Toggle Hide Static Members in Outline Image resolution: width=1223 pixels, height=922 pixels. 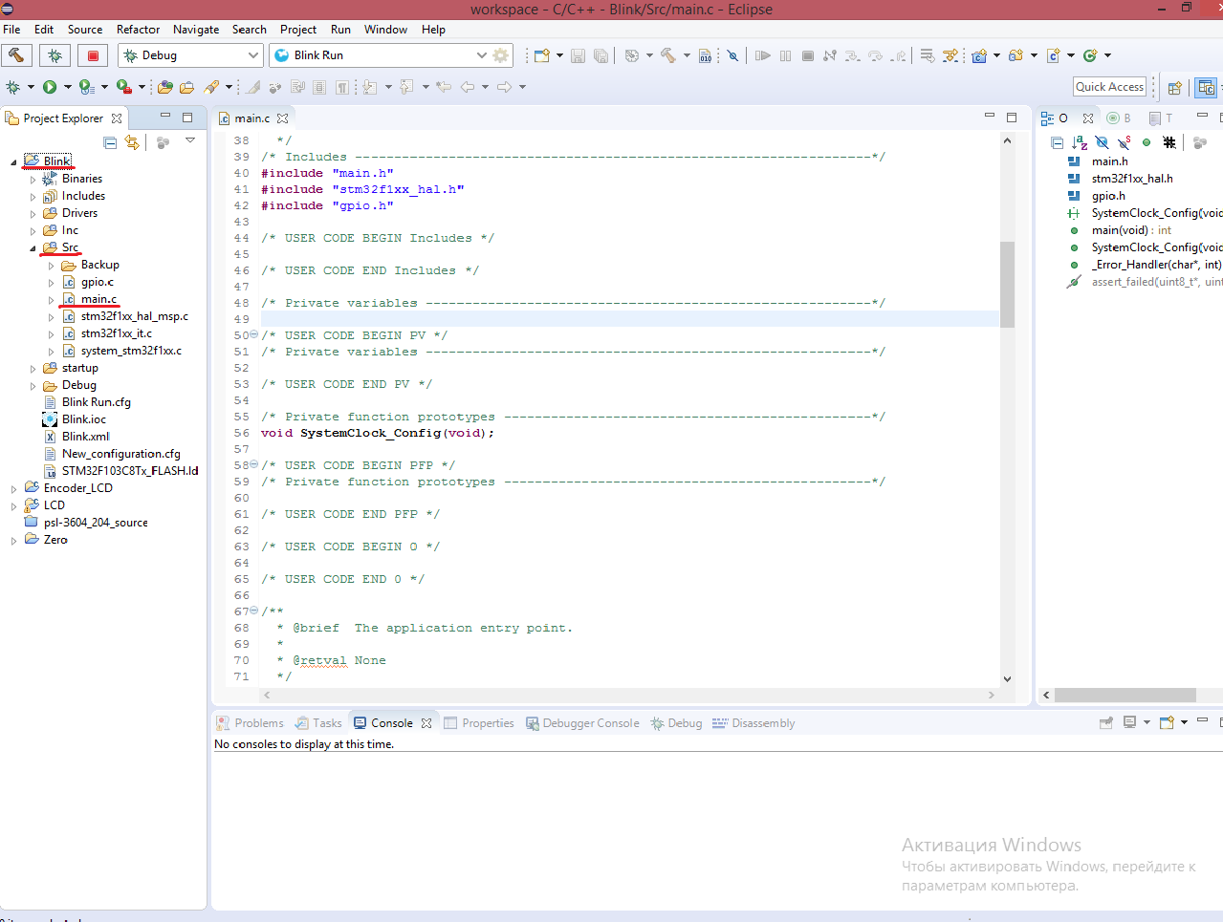1124,142
